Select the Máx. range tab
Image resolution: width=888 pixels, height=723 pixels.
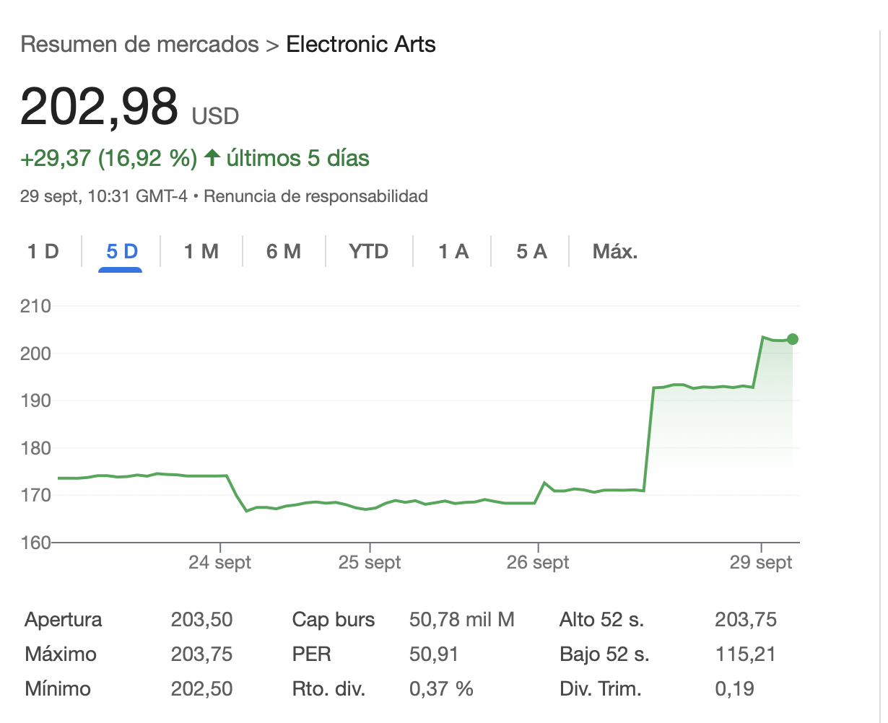(614, 252)
